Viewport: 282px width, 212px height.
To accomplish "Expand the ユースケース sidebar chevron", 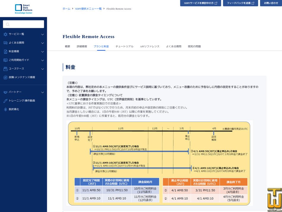I will pyautogui.click(x=42, y=69).
